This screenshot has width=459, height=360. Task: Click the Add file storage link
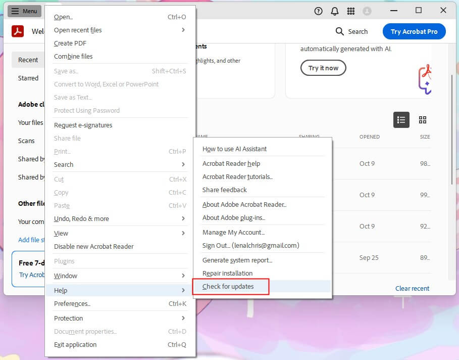31,240
